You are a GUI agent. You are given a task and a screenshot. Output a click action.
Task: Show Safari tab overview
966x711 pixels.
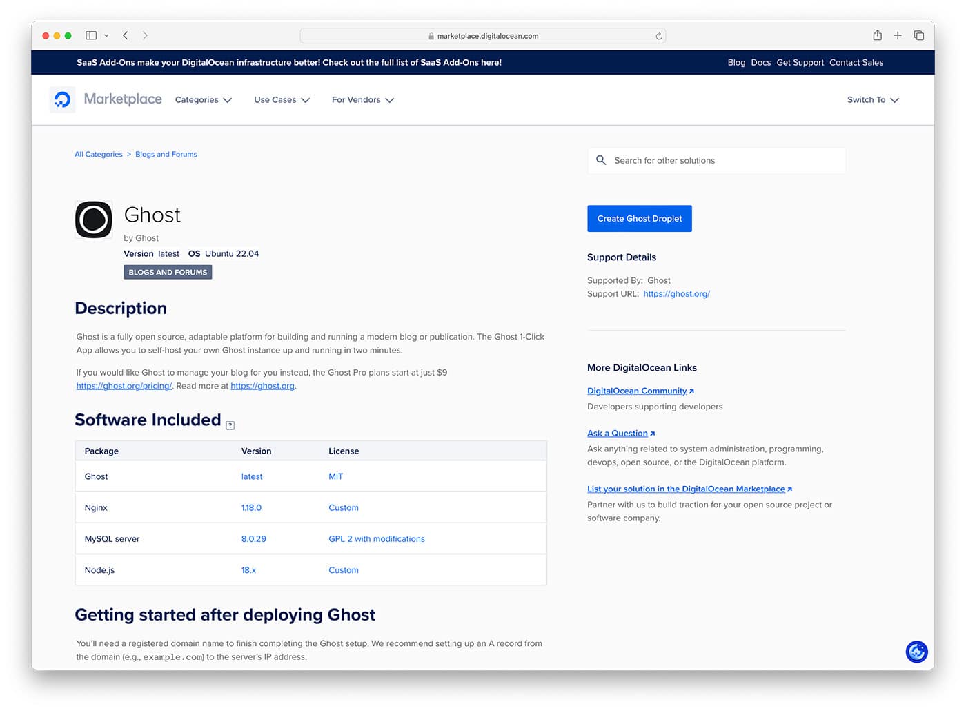(919, 35)
